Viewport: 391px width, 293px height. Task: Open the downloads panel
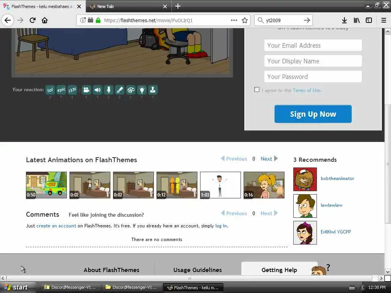(x=344, y=20)
